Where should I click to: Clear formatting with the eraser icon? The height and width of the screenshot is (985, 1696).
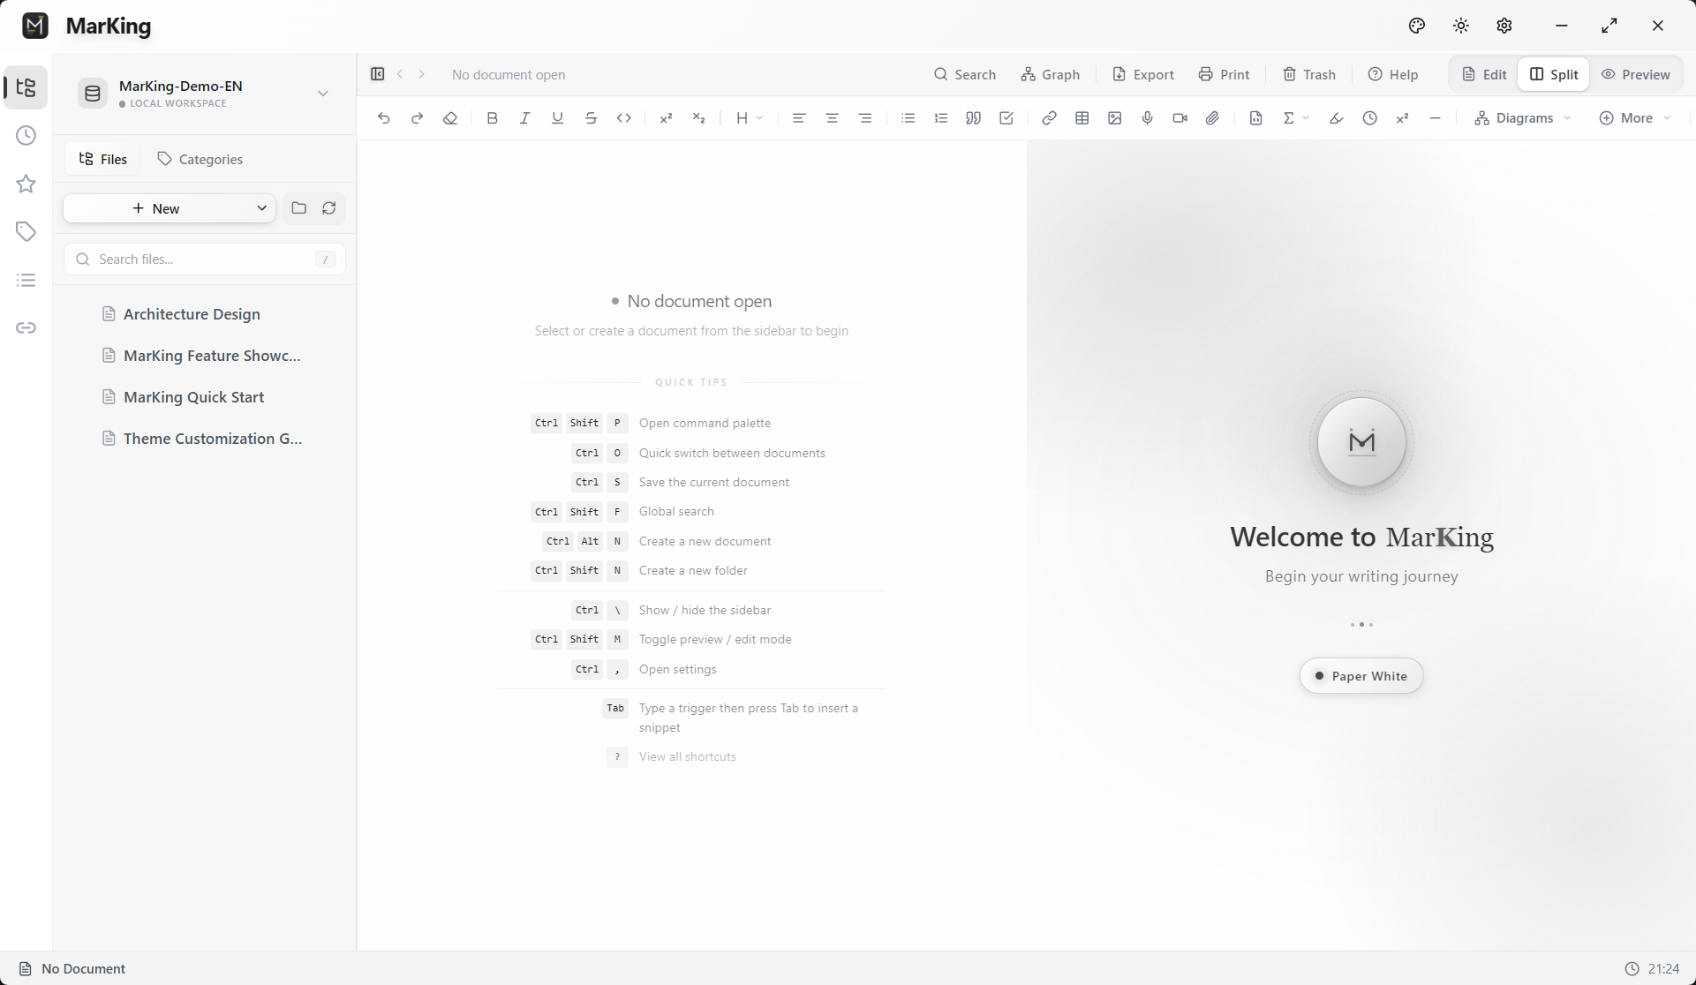tap(450, 117)
